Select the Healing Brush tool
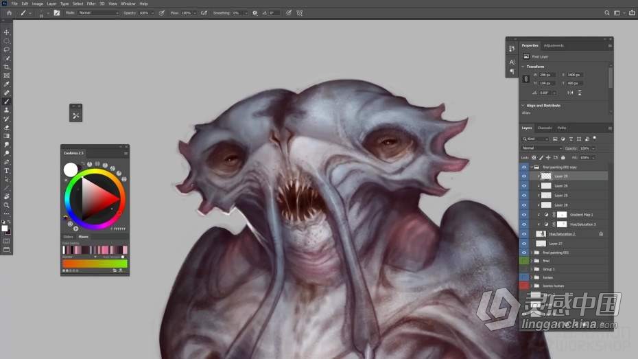The height and width of the screenshot is (359, 638). (6, 93)
